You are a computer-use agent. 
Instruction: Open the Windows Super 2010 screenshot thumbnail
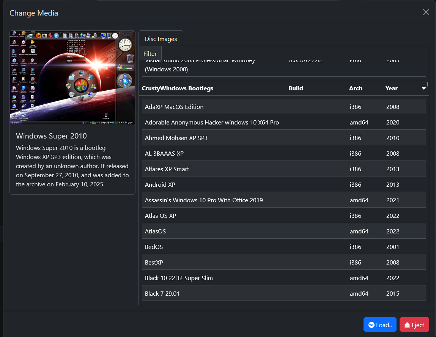point(72,77)
